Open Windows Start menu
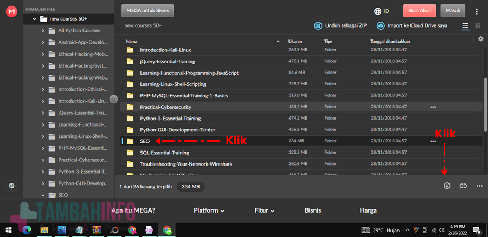The height and width of the screenshot is (237, 488). [x=8, y=230]
